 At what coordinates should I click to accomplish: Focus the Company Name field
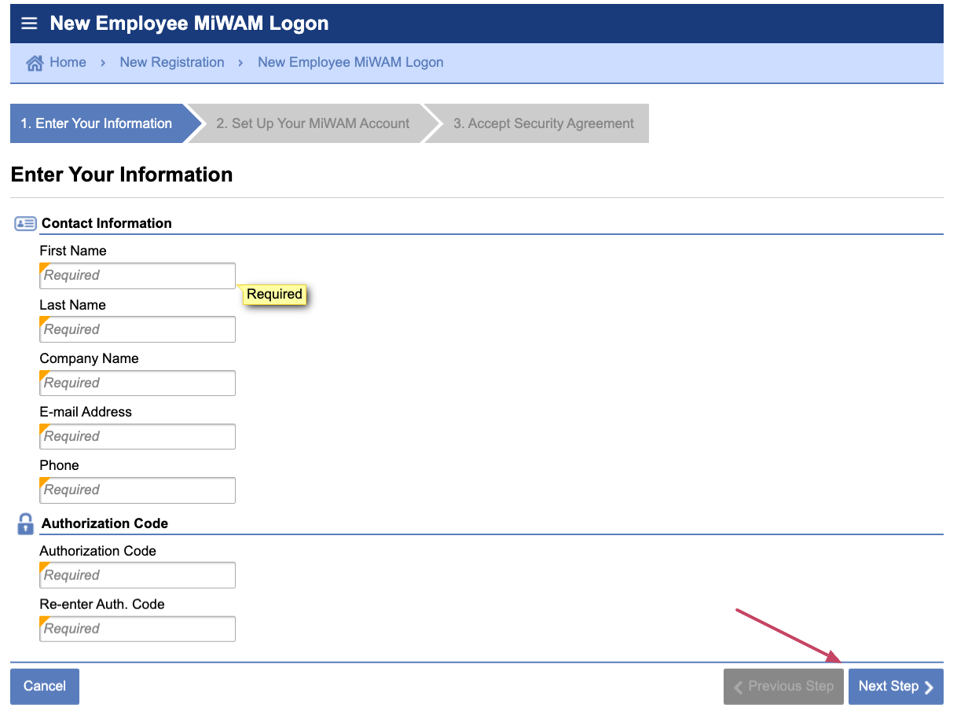137,383
